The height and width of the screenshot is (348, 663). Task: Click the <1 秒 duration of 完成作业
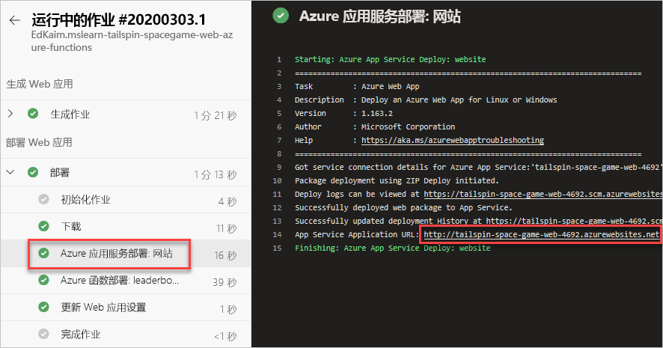[225, 336]
